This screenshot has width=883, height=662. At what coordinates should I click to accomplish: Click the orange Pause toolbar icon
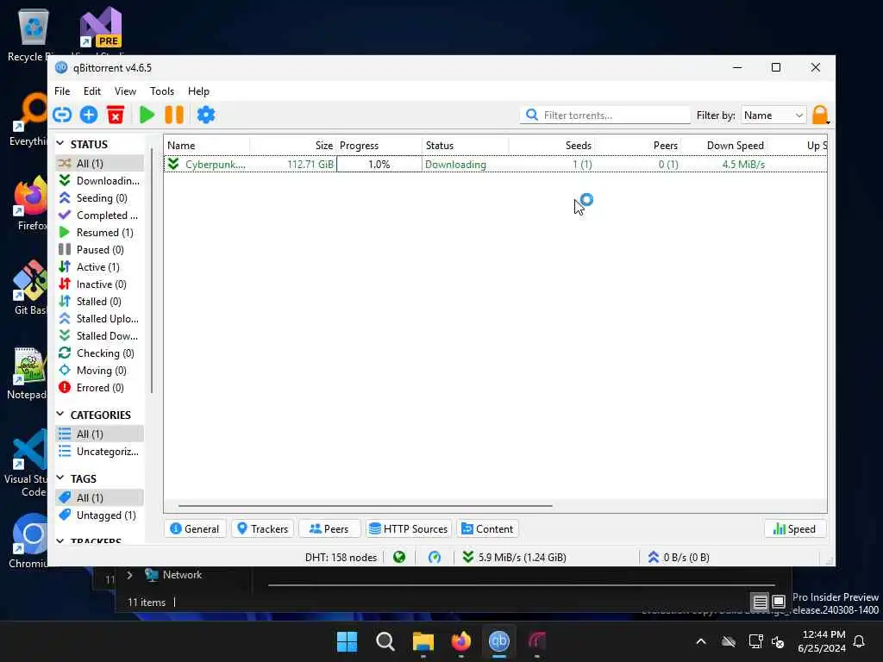174,115
